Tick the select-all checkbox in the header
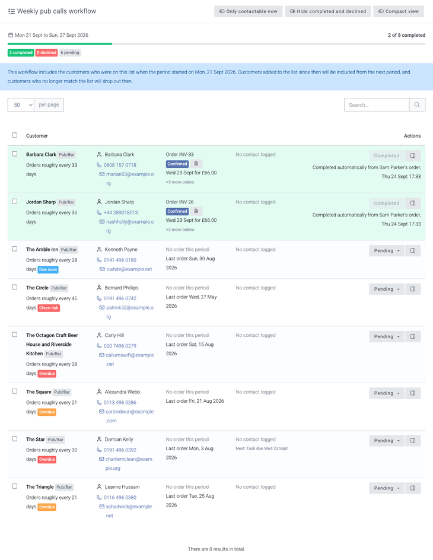433x560 pixels. click(15, 135)
